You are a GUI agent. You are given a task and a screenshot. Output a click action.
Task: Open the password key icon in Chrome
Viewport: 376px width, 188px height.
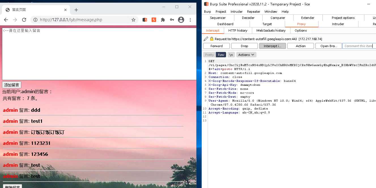172,20
